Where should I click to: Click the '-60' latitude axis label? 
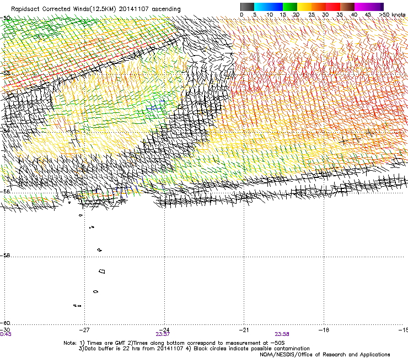pos(5,323)
